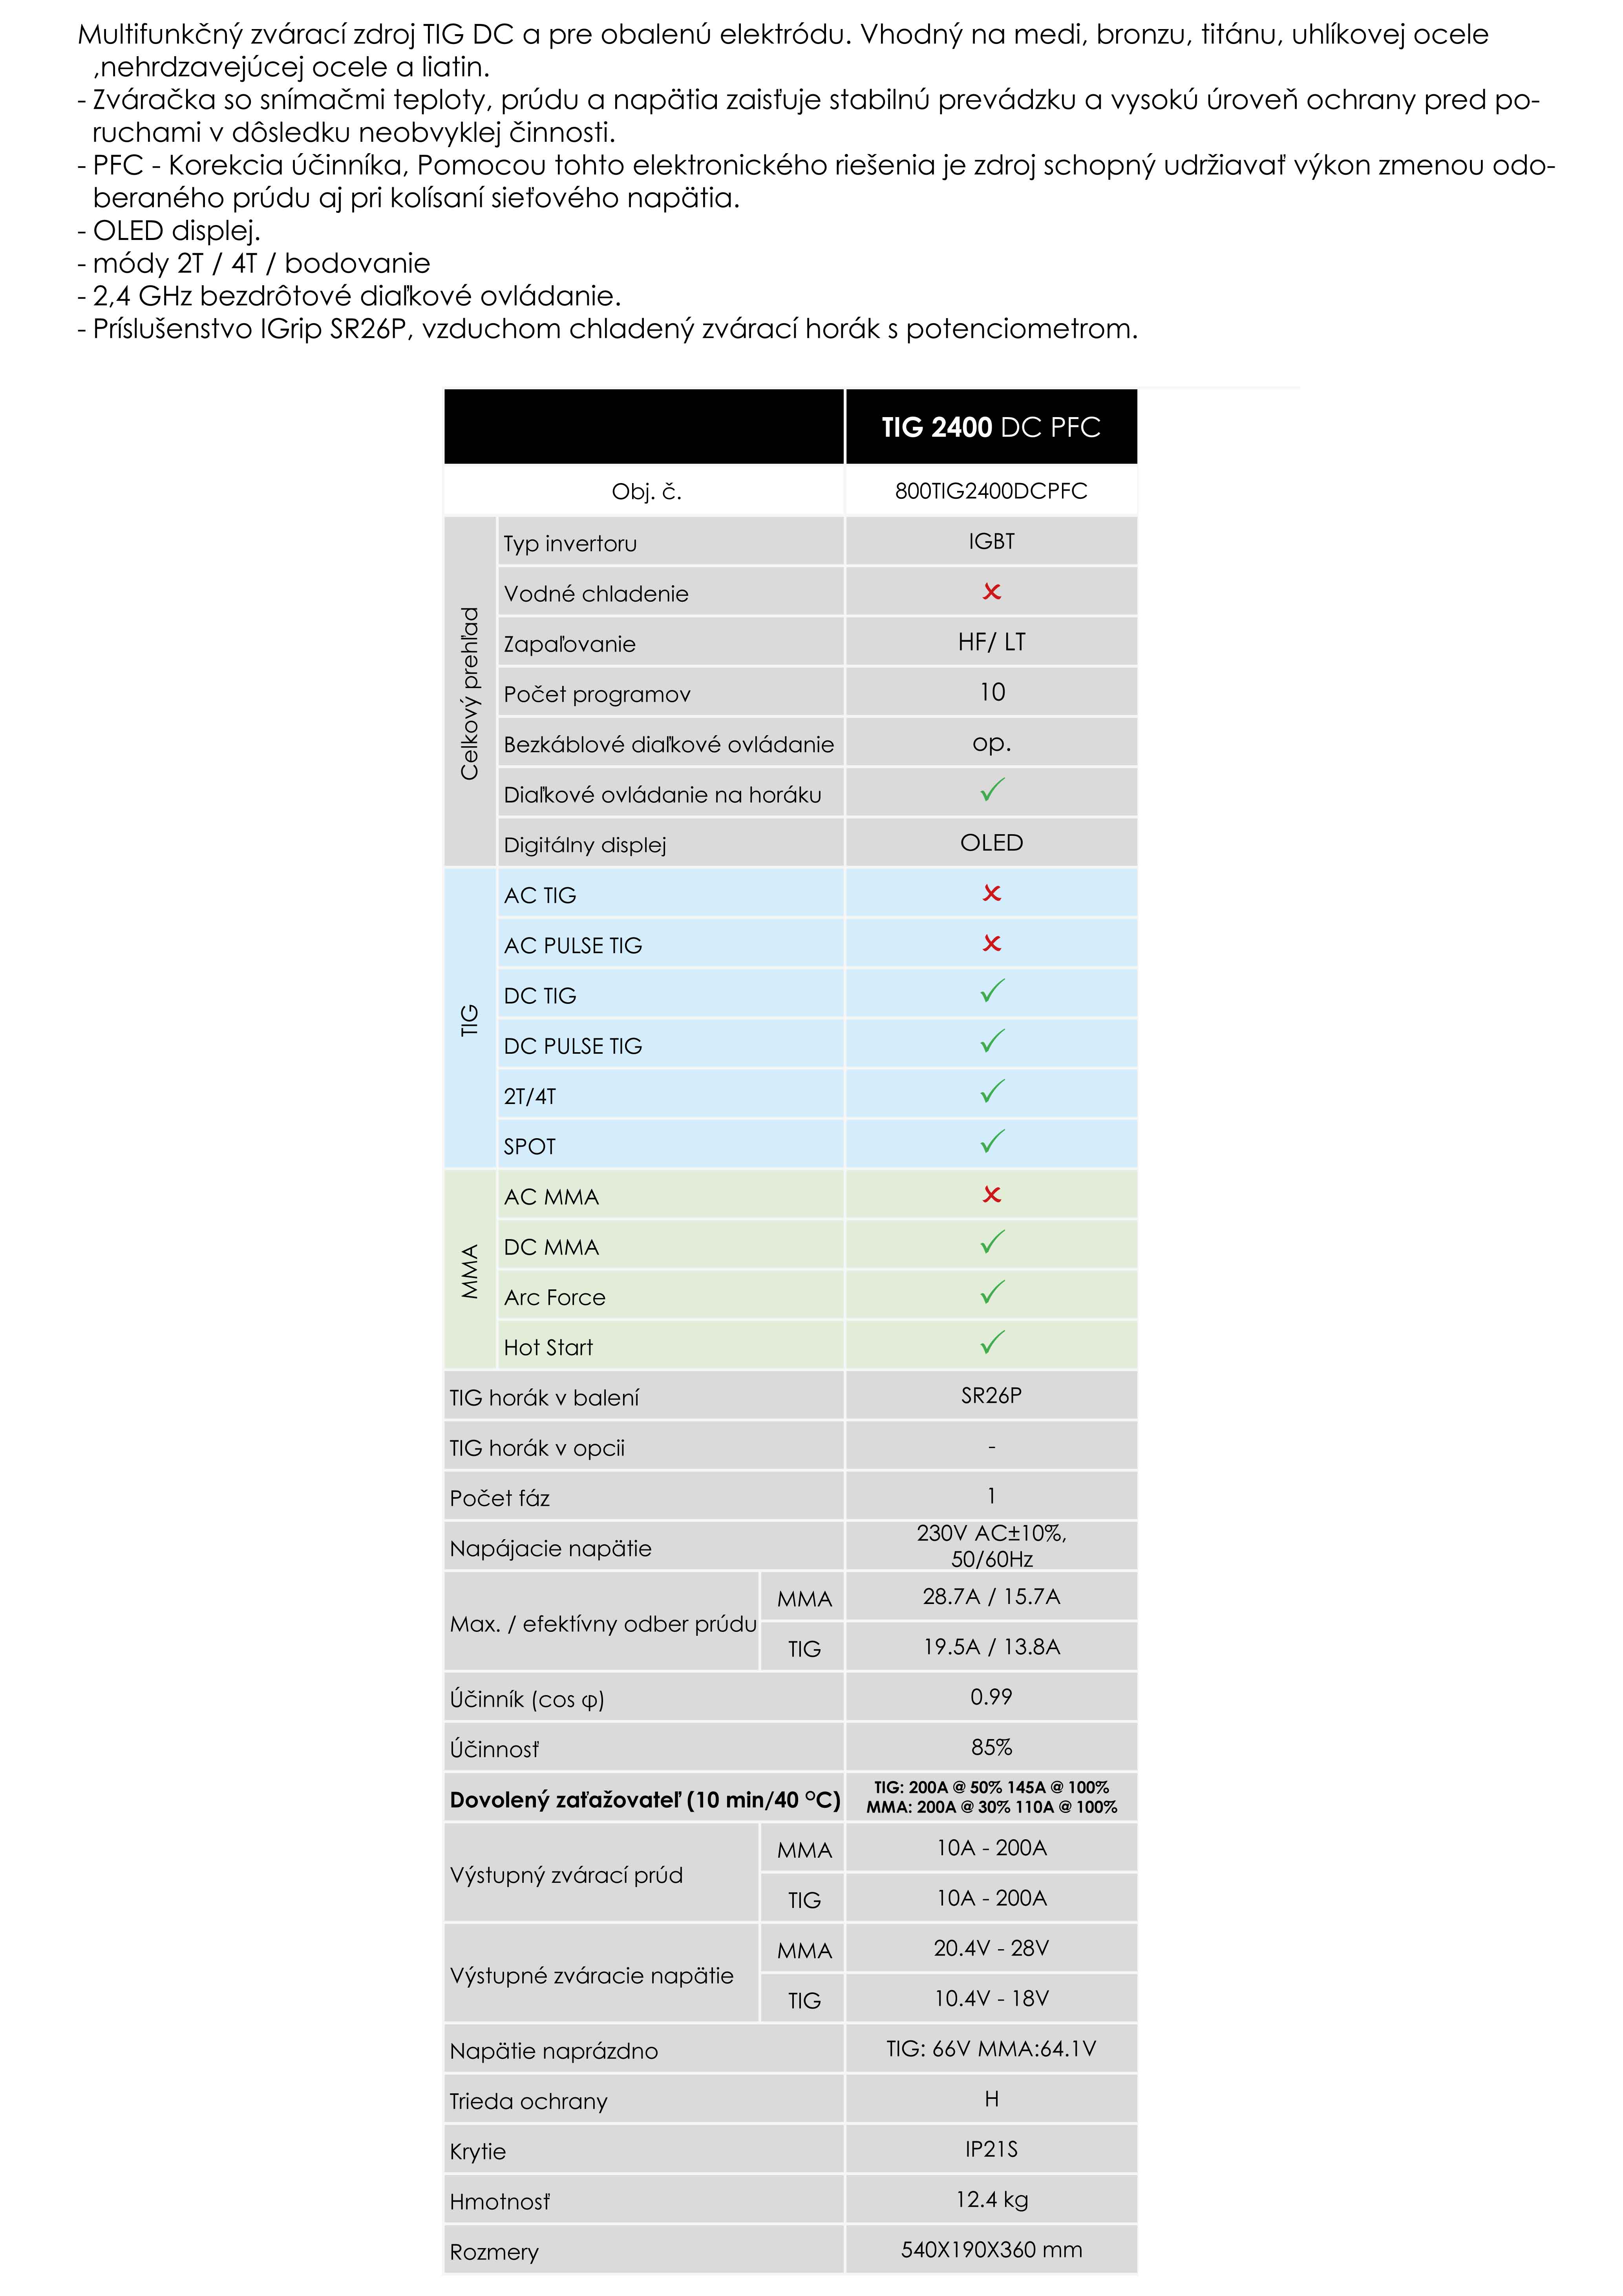Select the SR26P torch value cell
Image resolution: width=1623 pixels, height=2296 pixels.
pyautogui.click(x=991, y=1396)
